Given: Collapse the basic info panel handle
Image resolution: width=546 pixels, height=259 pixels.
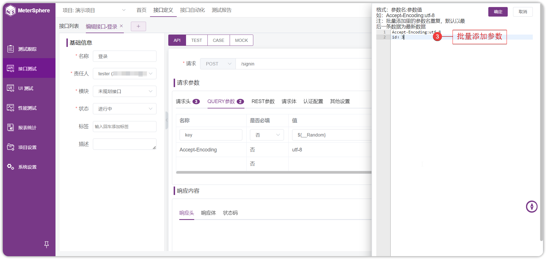Looking at the screenshot, I should (167, 120).
